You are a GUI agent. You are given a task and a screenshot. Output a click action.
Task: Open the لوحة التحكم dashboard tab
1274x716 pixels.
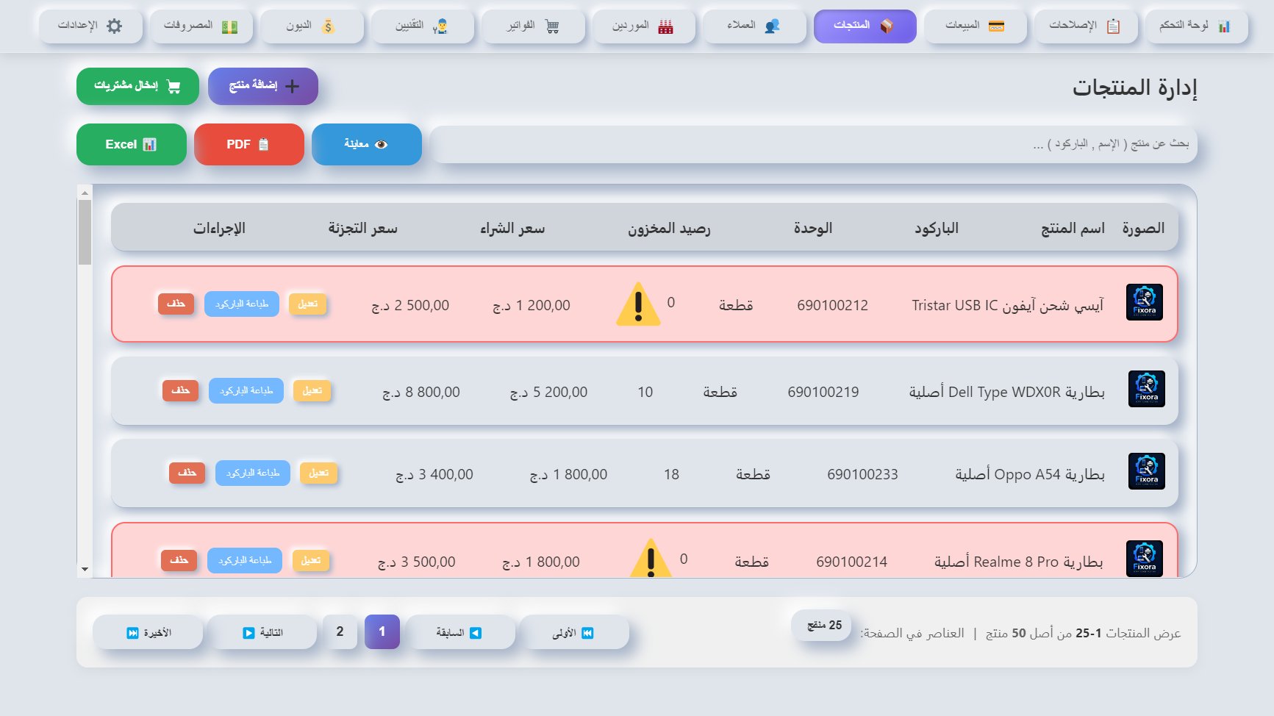coord(1196,26)
